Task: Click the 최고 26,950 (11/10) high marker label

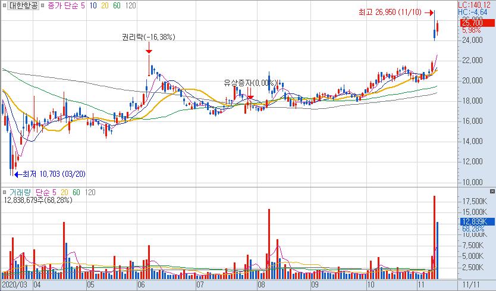Action: 390,12
